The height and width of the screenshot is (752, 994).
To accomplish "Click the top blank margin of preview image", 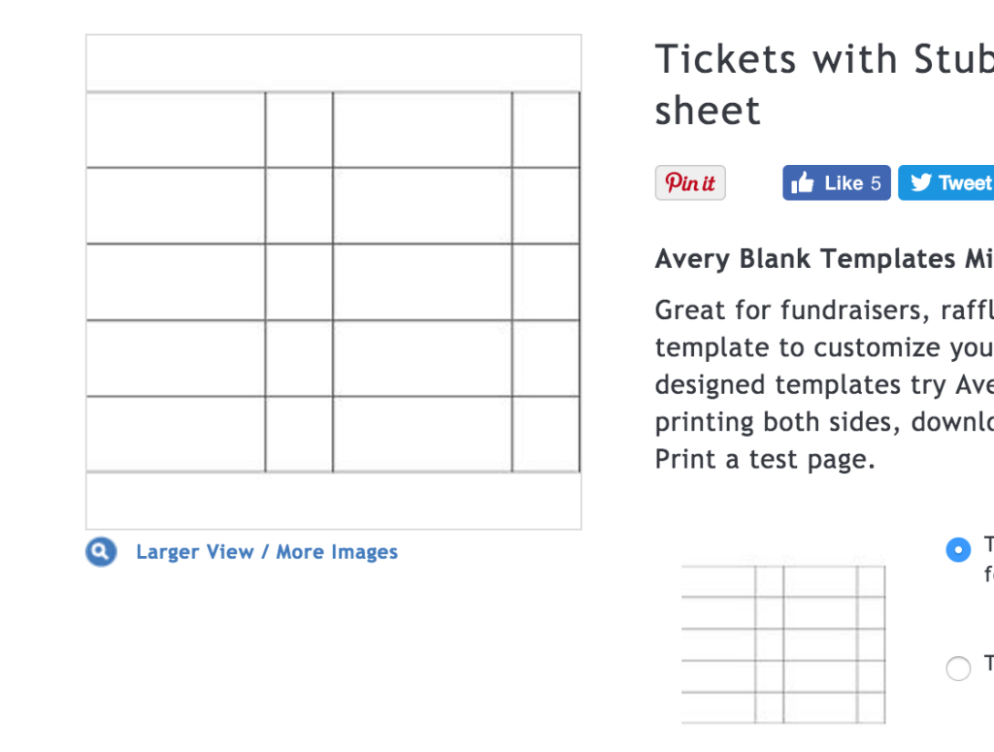I will tap(334, 63).
